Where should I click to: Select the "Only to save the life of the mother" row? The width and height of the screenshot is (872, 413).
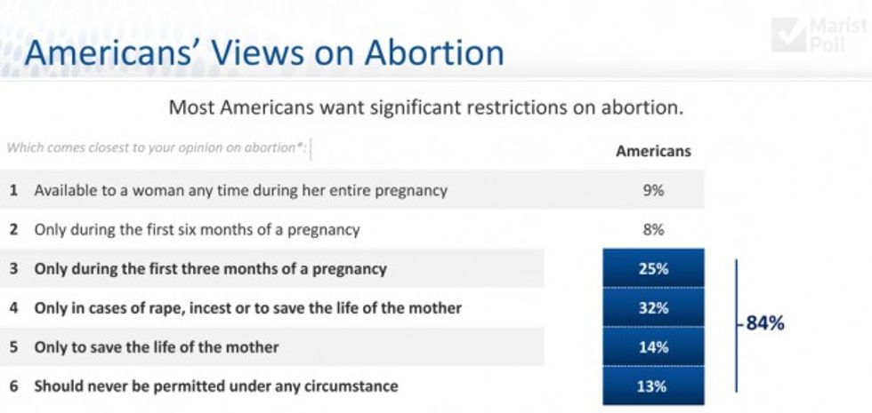pos(156,347)
